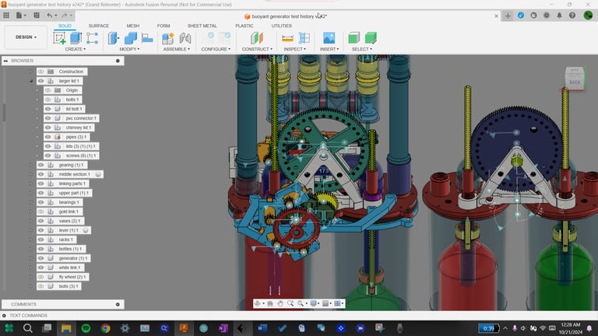This screenshot has width=598, height=336.
Task: Show the bolts:1 component
Action: [47, 100]
